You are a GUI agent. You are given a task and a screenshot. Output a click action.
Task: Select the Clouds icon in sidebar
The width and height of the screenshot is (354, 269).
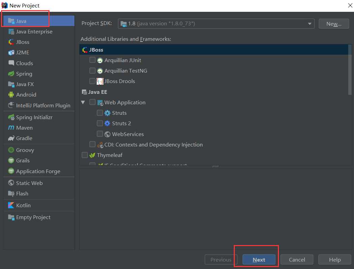[11, 63]
